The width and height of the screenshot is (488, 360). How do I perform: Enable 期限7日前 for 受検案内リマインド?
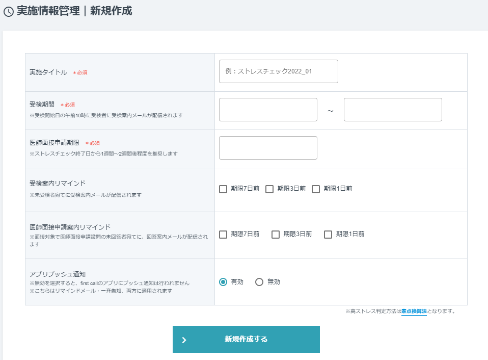[223, 189]
